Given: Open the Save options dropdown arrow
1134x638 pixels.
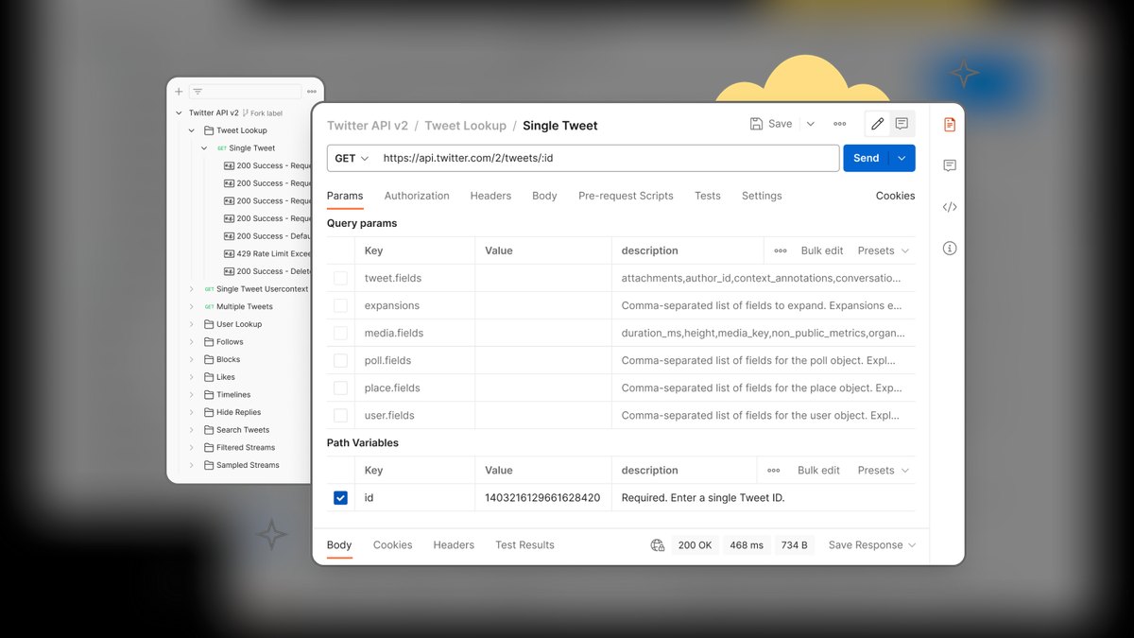Looking at the screenshot, I should [810, 124].
